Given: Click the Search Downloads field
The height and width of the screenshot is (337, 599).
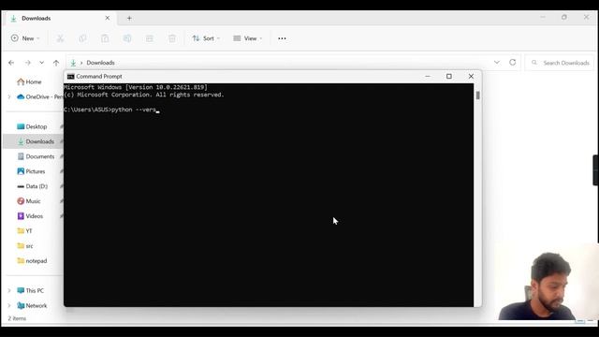Looking at the screenshot, I should click(x=560, y=63).
